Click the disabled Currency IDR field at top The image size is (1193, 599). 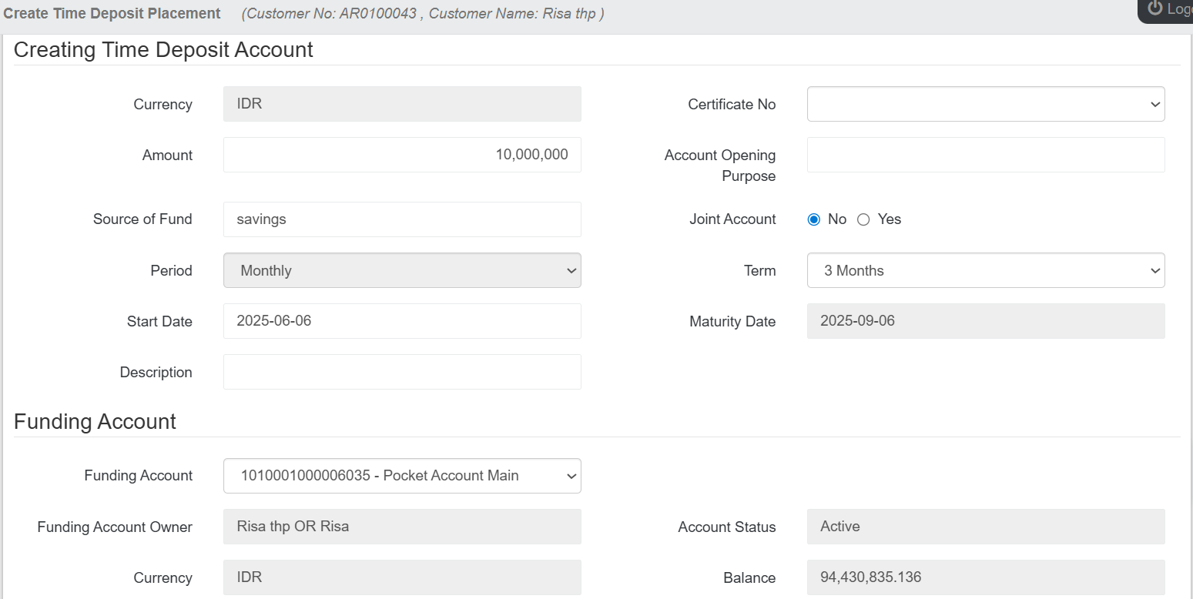click(402, 104)
